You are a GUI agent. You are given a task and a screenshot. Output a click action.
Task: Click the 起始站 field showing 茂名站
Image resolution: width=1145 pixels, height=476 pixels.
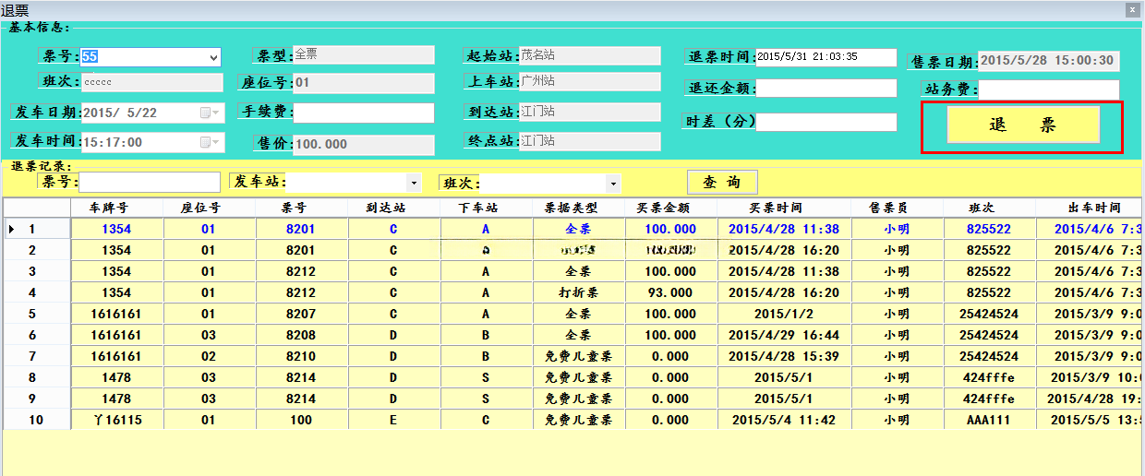coord(590,54)
